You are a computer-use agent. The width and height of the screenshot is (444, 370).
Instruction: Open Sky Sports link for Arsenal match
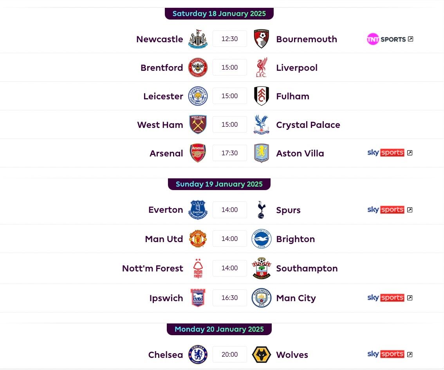(x=390, y=153)
